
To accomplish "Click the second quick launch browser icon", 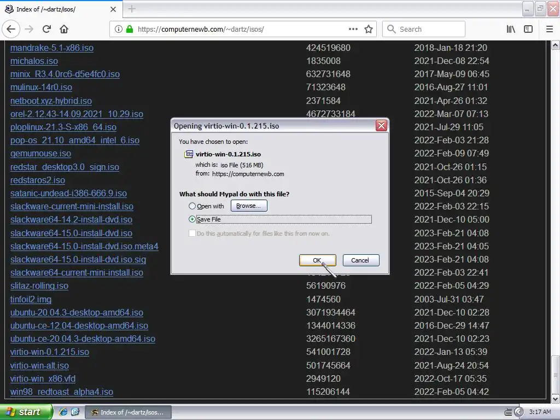I will point(75,412).
